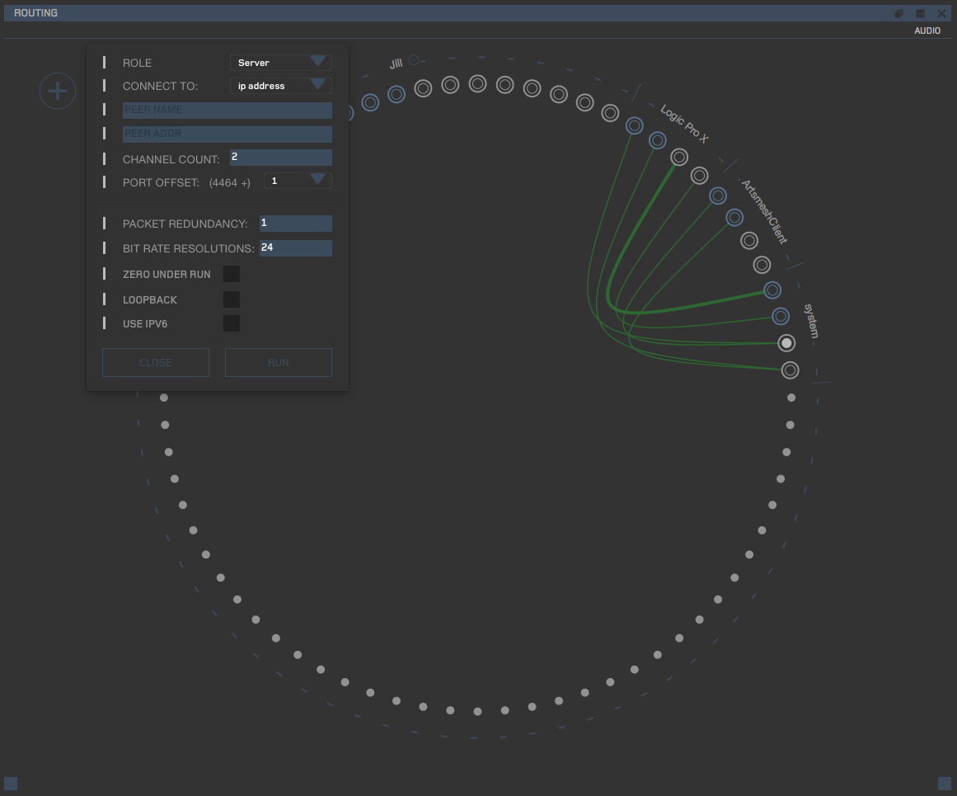
Task: Select Jill's first gray port after blue ones
Action: (x=423, y=88)
